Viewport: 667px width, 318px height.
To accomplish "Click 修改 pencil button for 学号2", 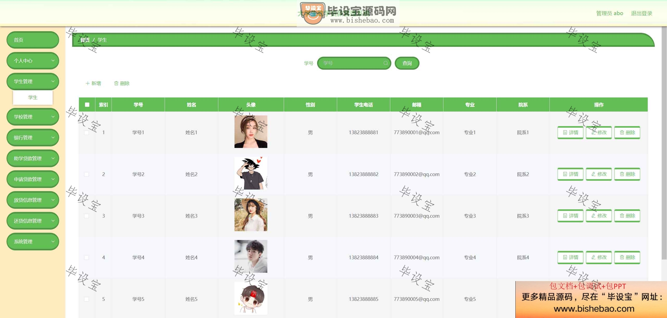I will 599,174.
